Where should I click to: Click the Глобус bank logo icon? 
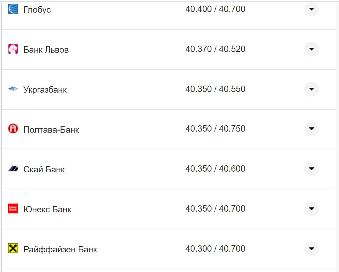(x=13, y=9)
